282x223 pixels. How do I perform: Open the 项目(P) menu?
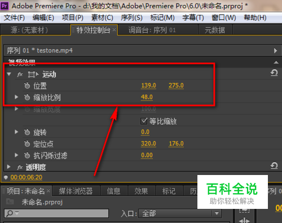coord(73,18)
